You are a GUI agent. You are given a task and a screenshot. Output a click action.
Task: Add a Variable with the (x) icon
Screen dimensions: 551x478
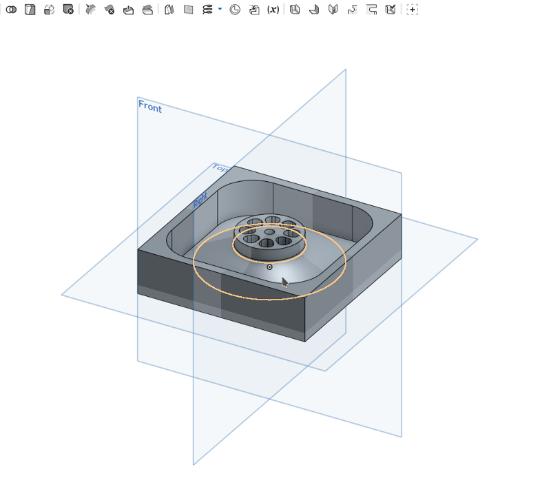273,10
